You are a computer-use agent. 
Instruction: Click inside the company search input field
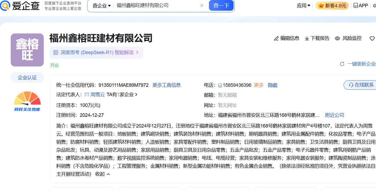[x=156, y=6]
